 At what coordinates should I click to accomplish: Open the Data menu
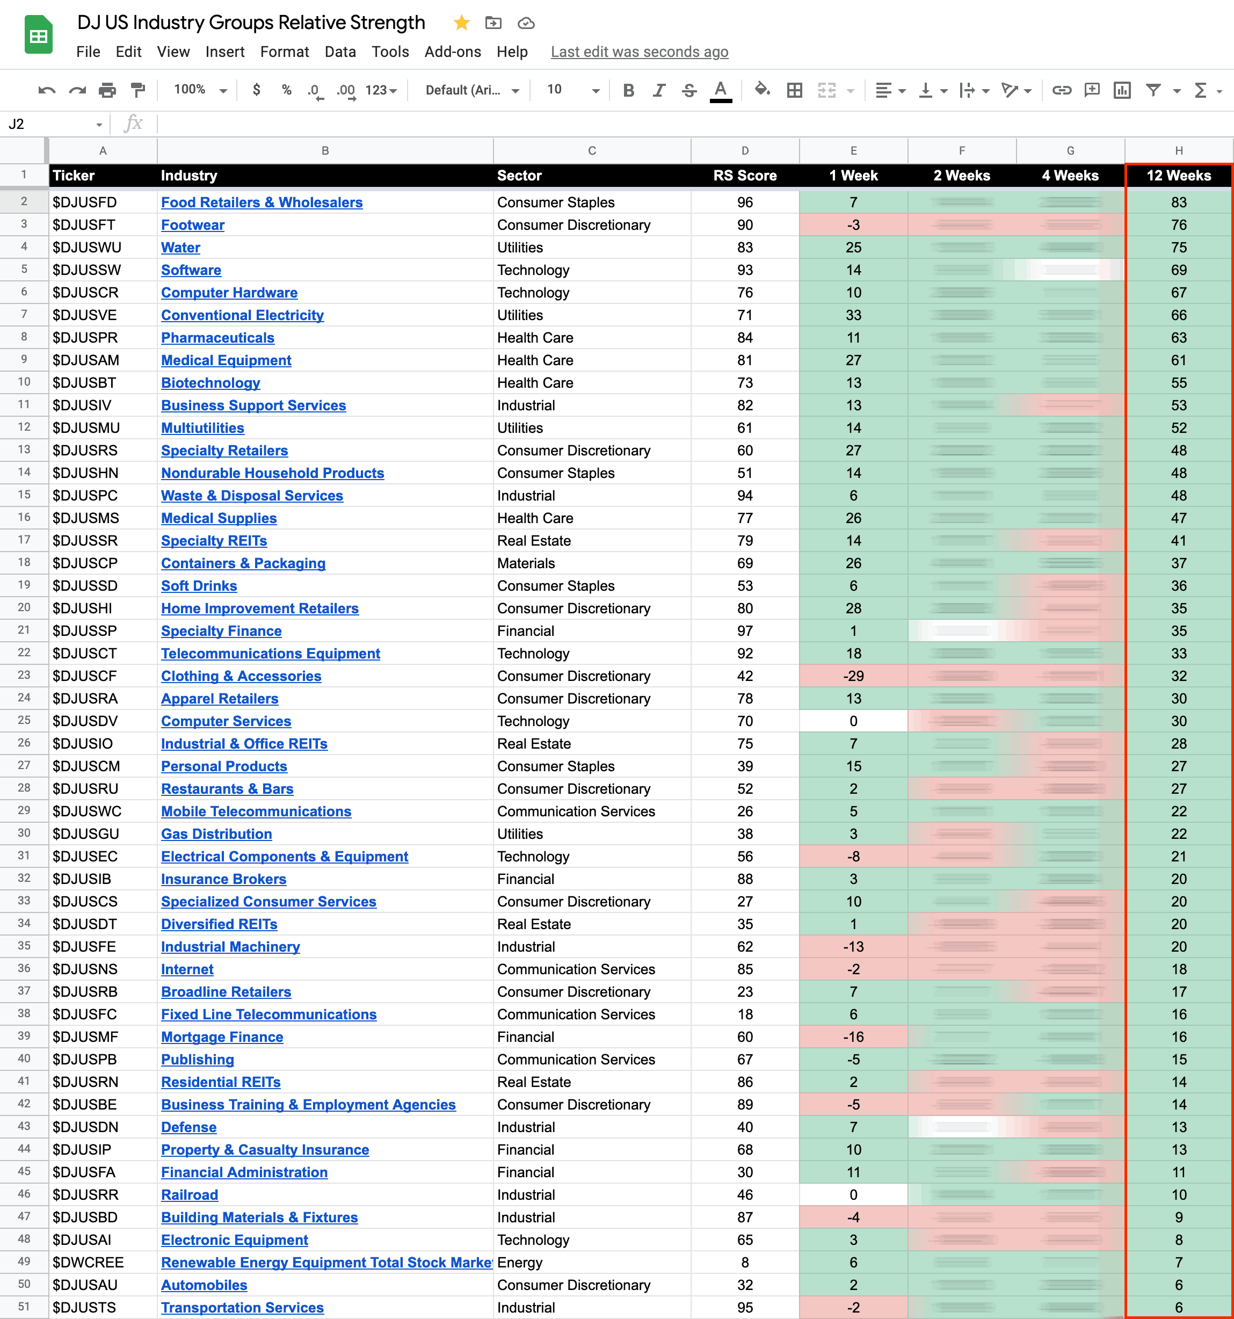(x=340, y=52)
